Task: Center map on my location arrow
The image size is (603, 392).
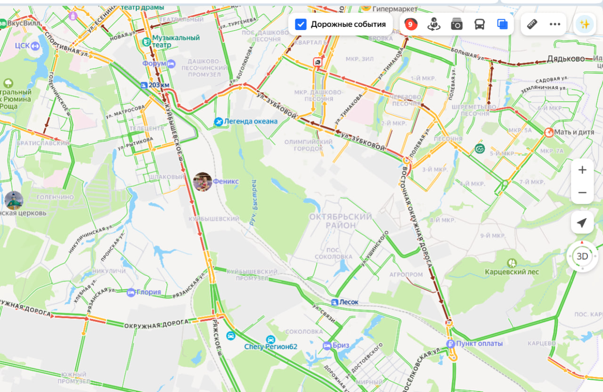Action: [582, 223]
